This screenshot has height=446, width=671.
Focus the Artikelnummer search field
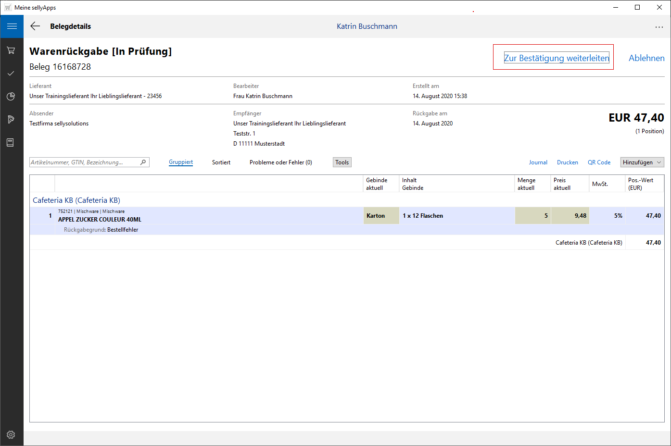point(84,162)
